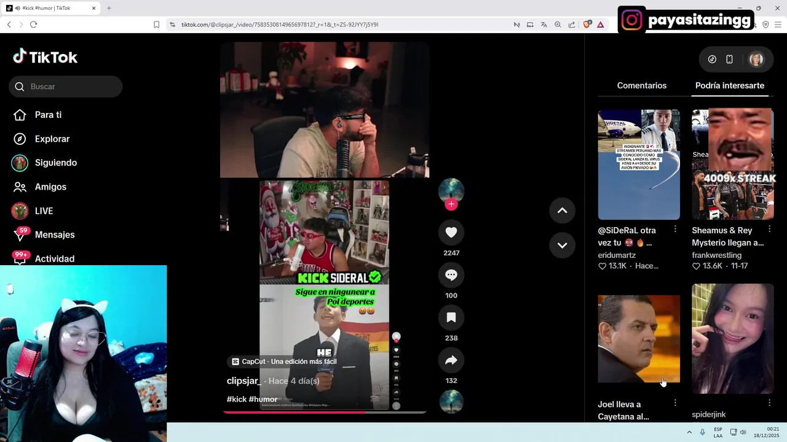This screenshot has height=442, width=787.
Task: Click the tiktok.com address bar URL
Action: point(280,25)
